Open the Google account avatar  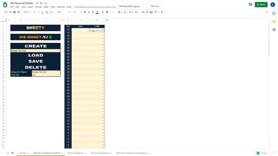point(273,5)
